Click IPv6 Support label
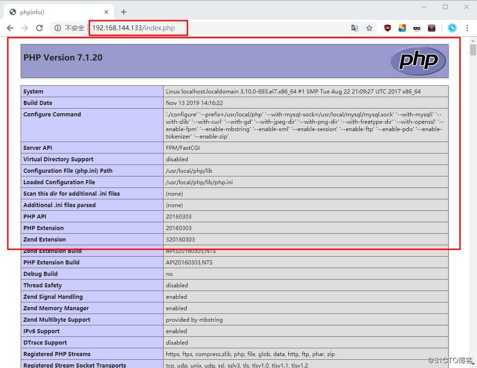Image resolution: width=477 pixels, height=368 pixels. [41, 331]
